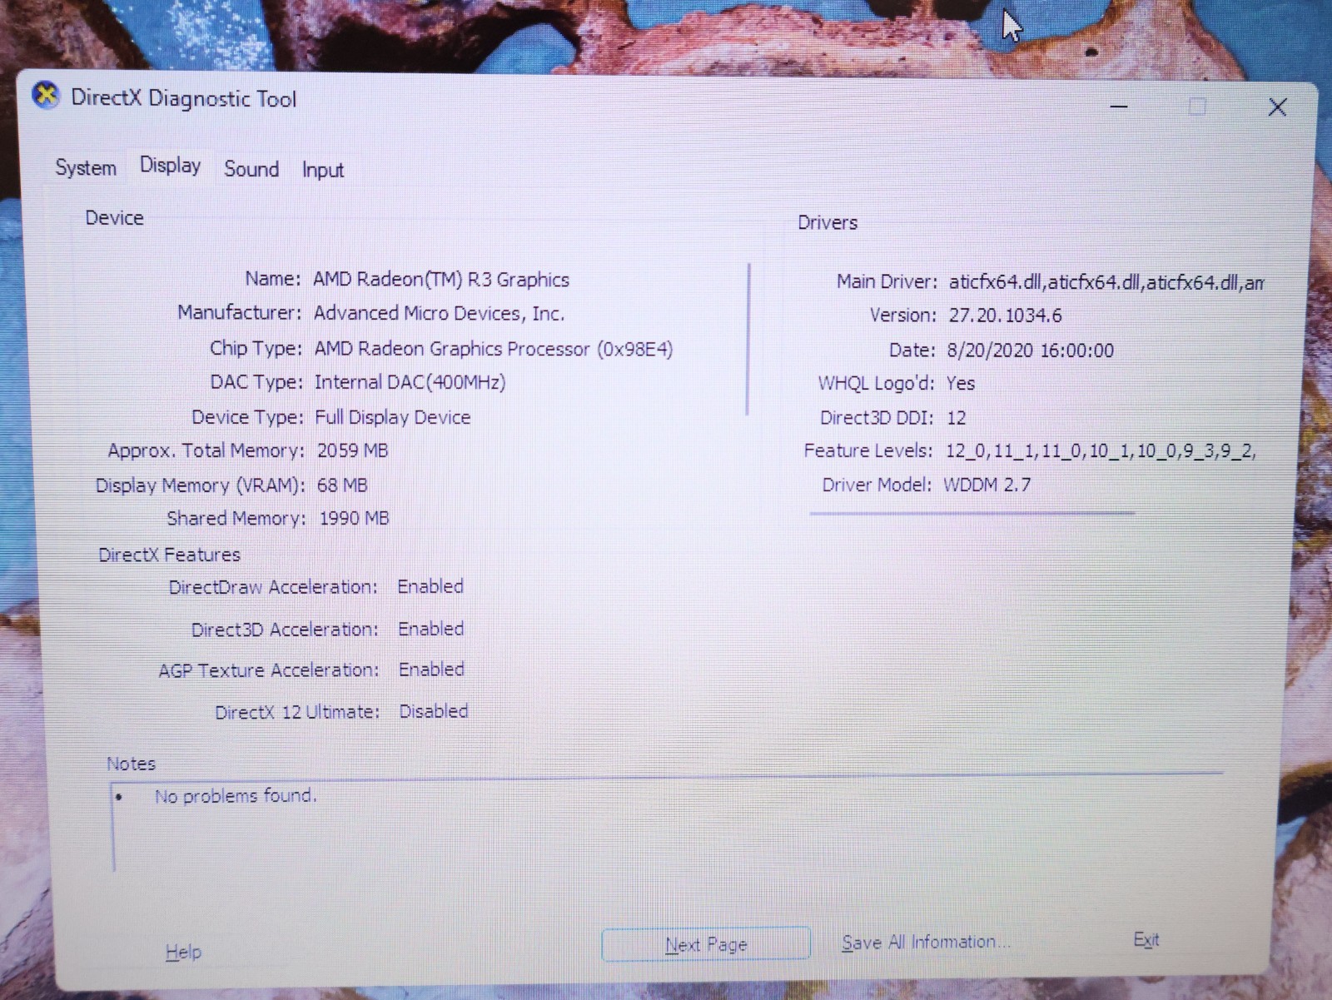Click the name 'AMD Radeon(TM) R3 Graphics'
Screen dimensions: 1332x1000
(441, 280)
